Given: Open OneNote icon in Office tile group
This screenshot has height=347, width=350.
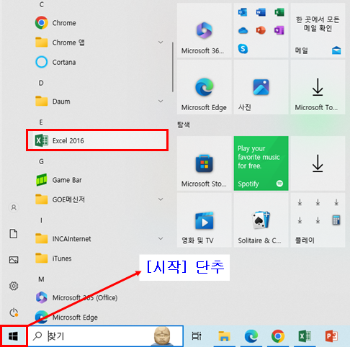Looking at the screenshot, I should pos(279,30).
